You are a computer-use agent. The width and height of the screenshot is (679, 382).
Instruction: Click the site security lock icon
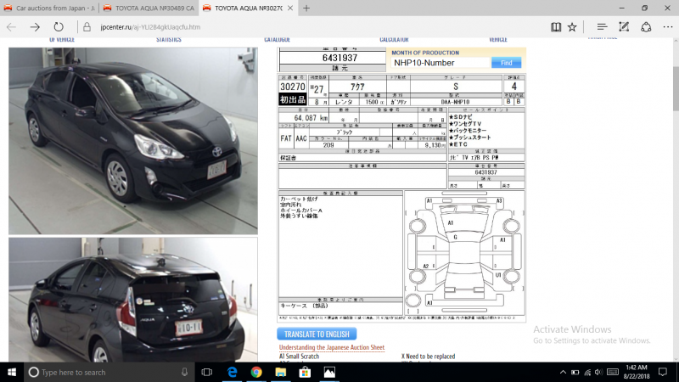[x=87, y=27]
